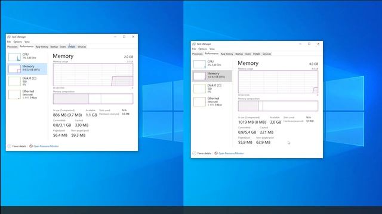382x214 pixels.
Task: Click 2.0 GB total in left window
Action: tap(129, 57)
